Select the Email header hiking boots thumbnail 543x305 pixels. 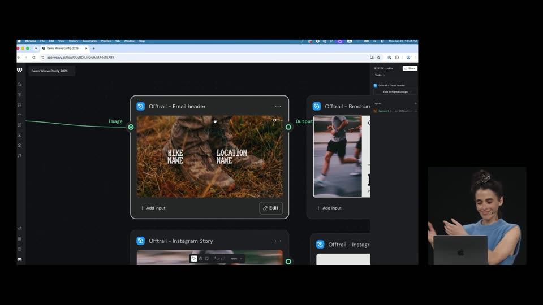click(209, 156)
